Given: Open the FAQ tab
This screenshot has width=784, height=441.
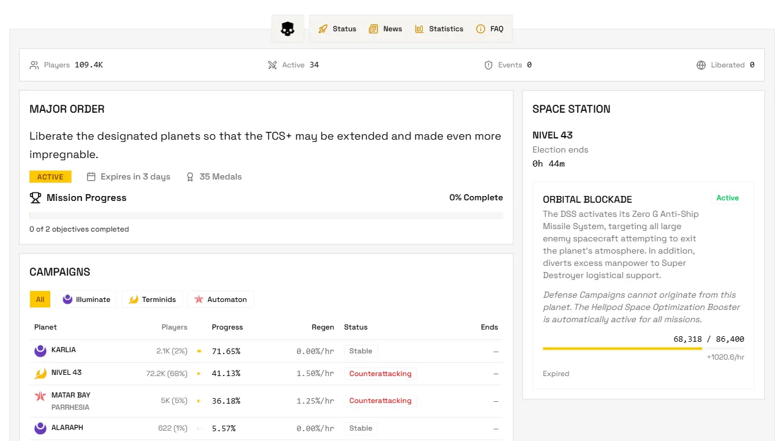Looking at the screenshot, I should pyautogui.click(x=490, y=29).
